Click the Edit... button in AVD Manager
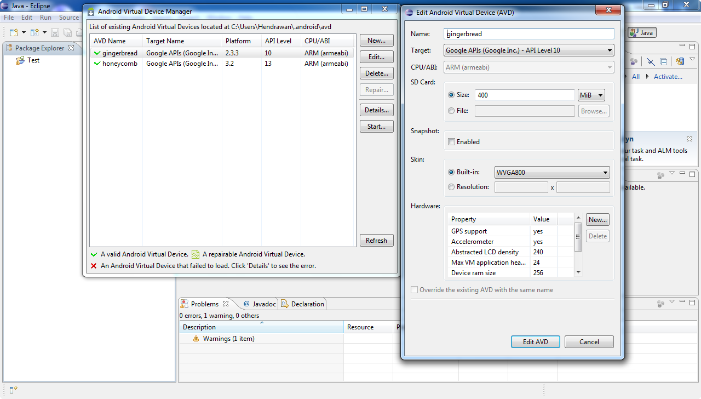This screenshot has width=701, height=399. 377,57
